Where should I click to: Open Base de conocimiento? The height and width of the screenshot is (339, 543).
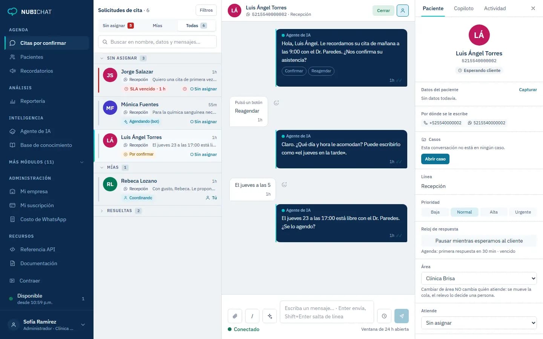click(47, 145)
